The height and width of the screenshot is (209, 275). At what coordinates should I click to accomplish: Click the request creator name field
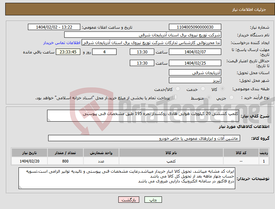coord(151,43)
